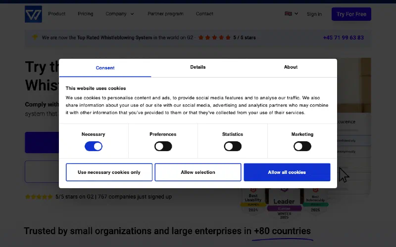Call the phone number +45 71 99 63 83
The image size is (396, 247).
tap(343, 38)
